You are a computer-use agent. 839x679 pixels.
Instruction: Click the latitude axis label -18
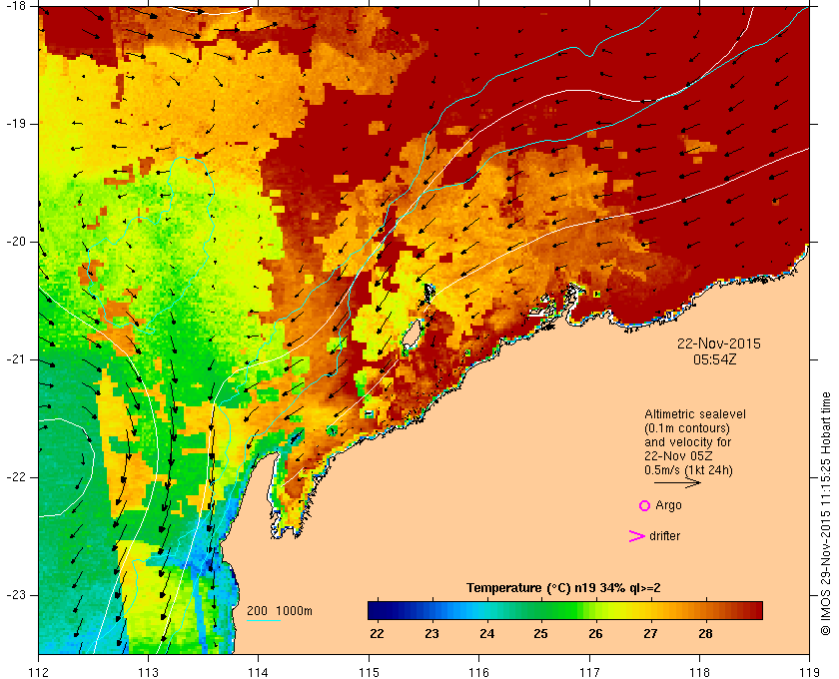[15, 6]
